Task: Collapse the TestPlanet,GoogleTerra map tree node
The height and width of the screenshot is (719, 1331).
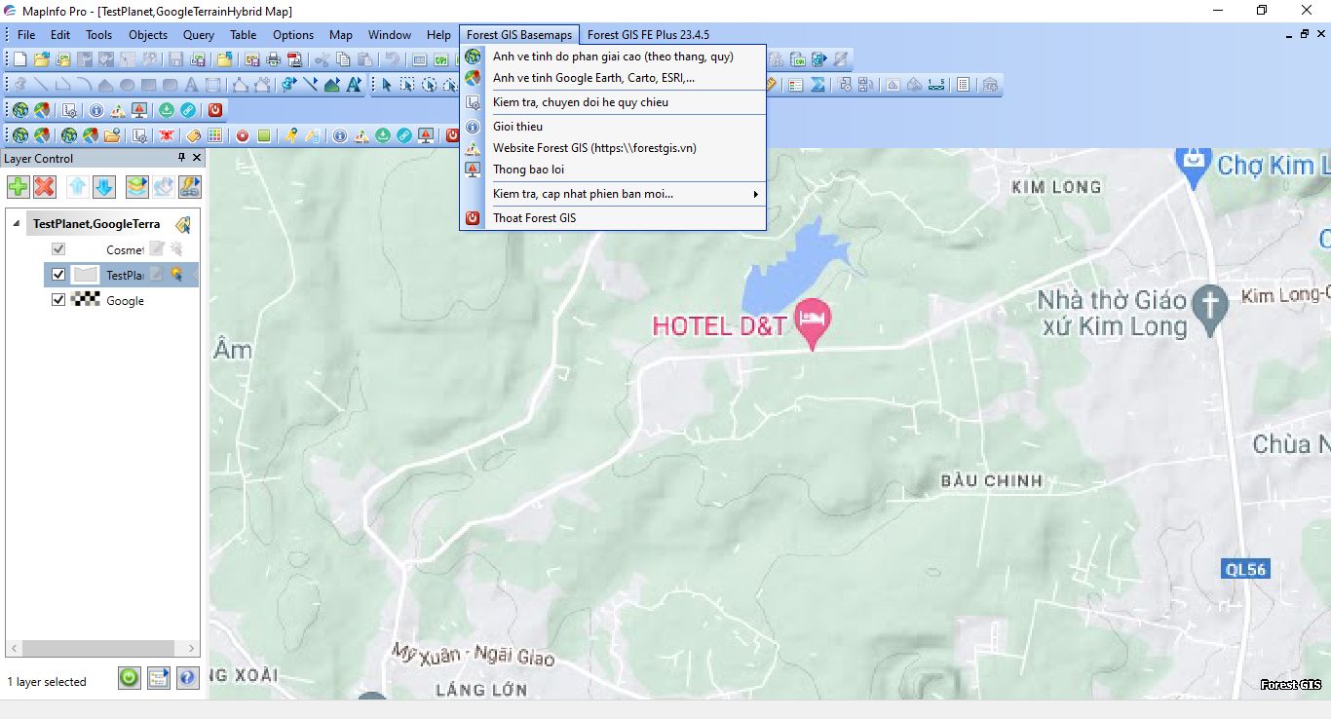Action: point(16,224)
